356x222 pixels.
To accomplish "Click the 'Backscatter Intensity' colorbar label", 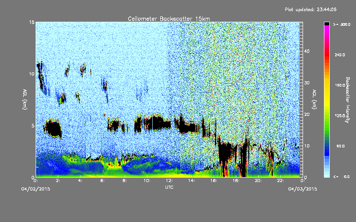I will [x=348, y=100].
